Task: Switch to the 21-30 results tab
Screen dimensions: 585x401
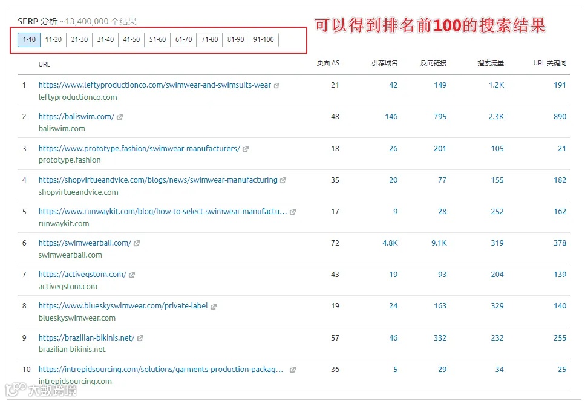Action: pos(79,39)
